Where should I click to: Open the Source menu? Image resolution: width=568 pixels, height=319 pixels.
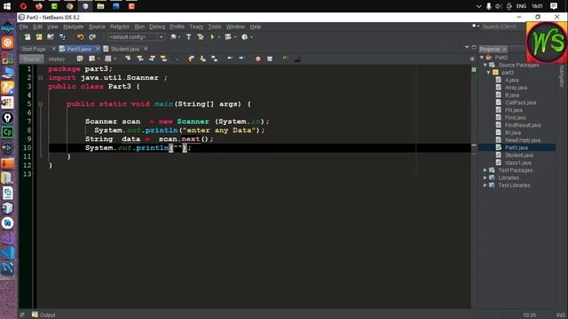[97, 27]
